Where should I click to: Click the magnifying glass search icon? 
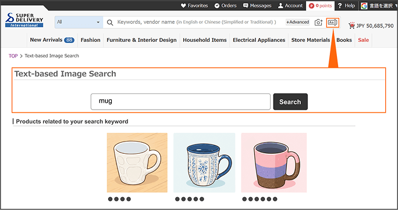(110, 23)
